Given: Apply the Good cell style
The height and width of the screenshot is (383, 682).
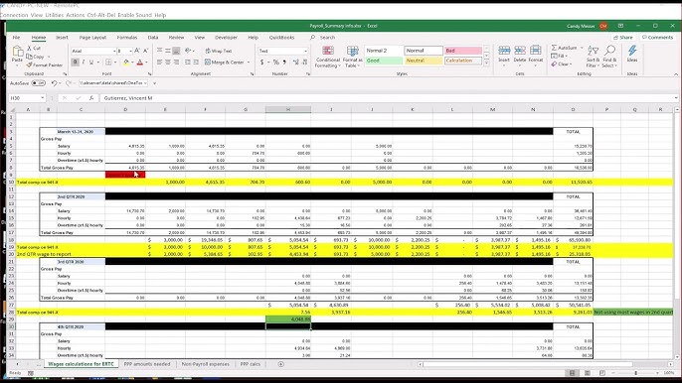Looking at the screenshot, I should pyautogui.click(x=384, y=61).
